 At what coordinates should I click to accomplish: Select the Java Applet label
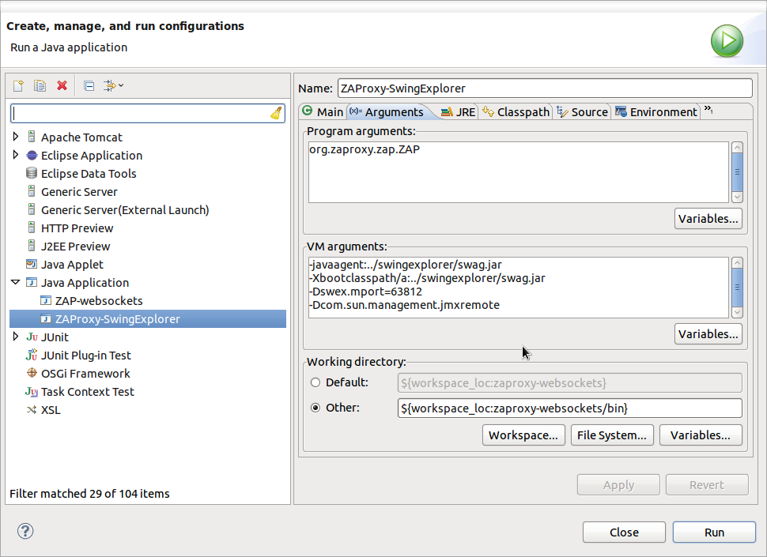(73, 265)
